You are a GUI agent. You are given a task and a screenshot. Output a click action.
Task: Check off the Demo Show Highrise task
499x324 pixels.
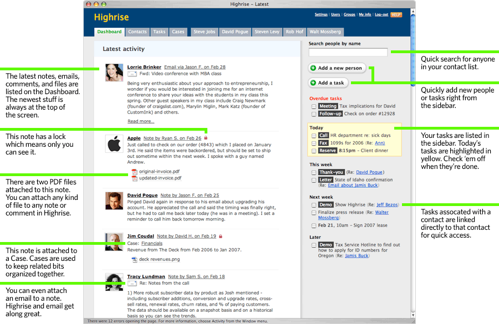[314, 205]
